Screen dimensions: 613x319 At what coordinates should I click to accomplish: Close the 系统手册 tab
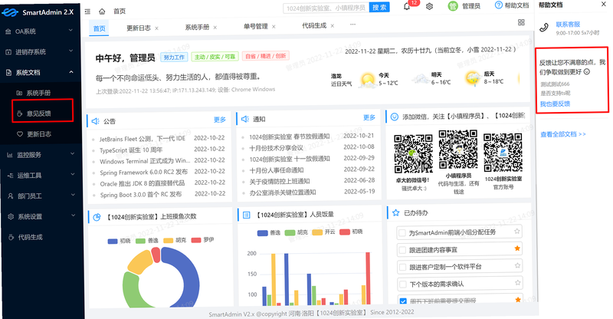(215, 28)
